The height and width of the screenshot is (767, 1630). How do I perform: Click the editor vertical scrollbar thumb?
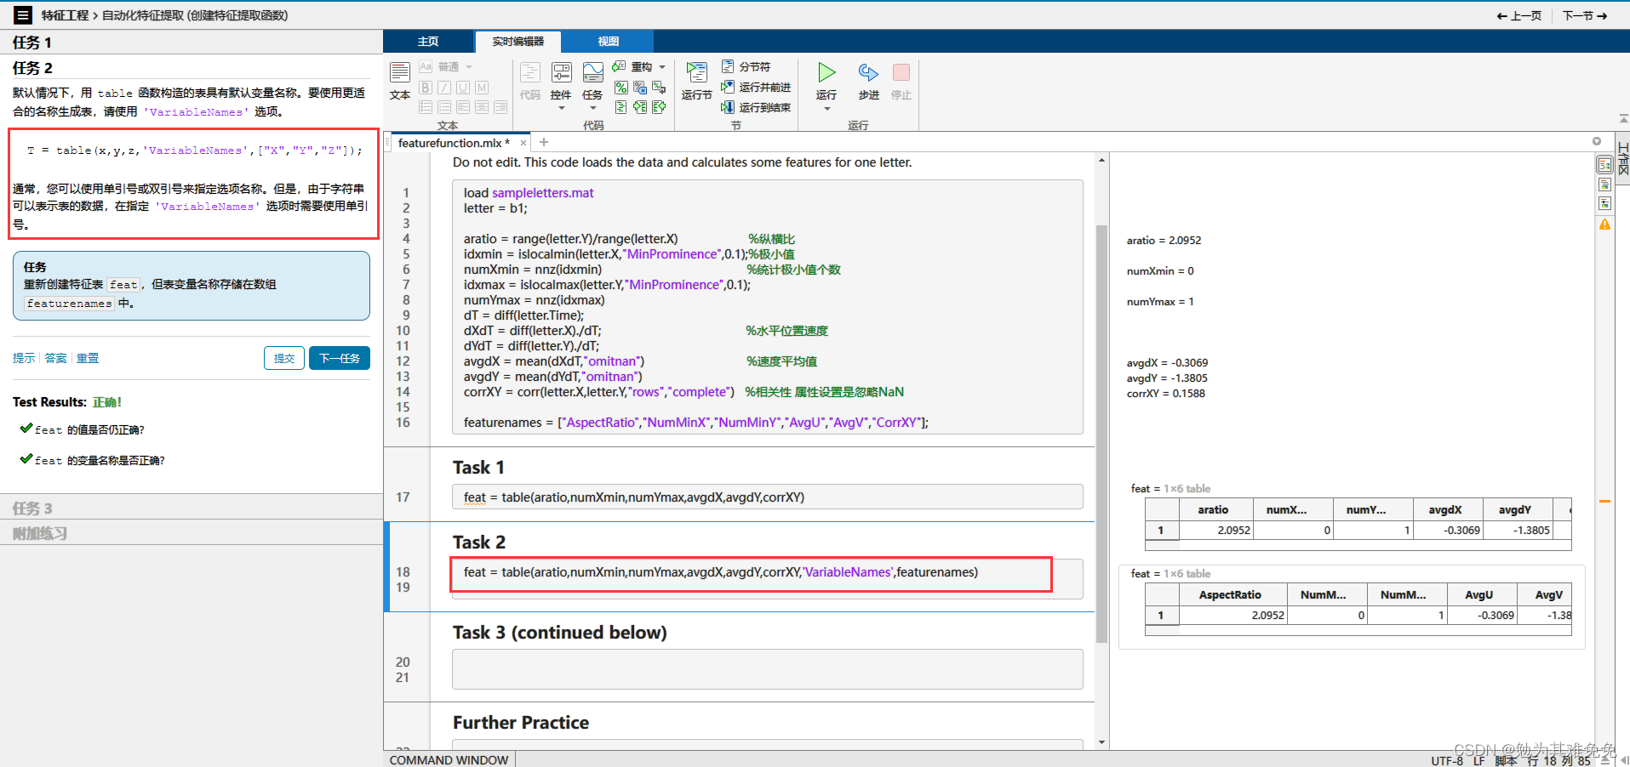(1101, 434)
